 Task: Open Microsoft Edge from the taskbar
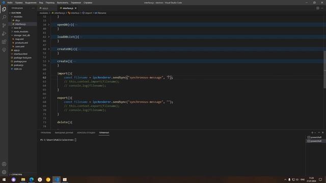point(32,179)
